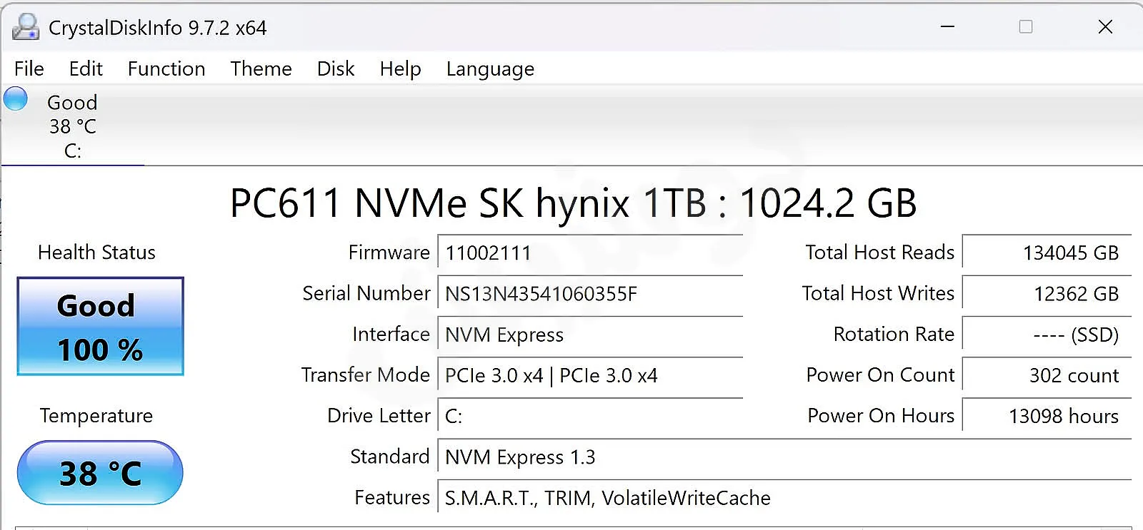The height and width of the screenshot is (530, 1143).
Task: Open the File menu
Action: coord(29,68)
